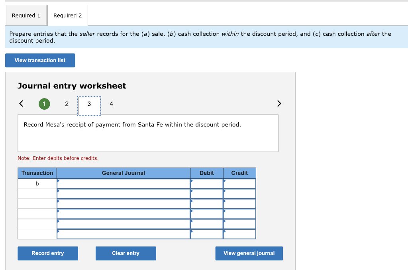Click Credit field in transaction b row
Viewport: 408px width, 270px height.
239,184
